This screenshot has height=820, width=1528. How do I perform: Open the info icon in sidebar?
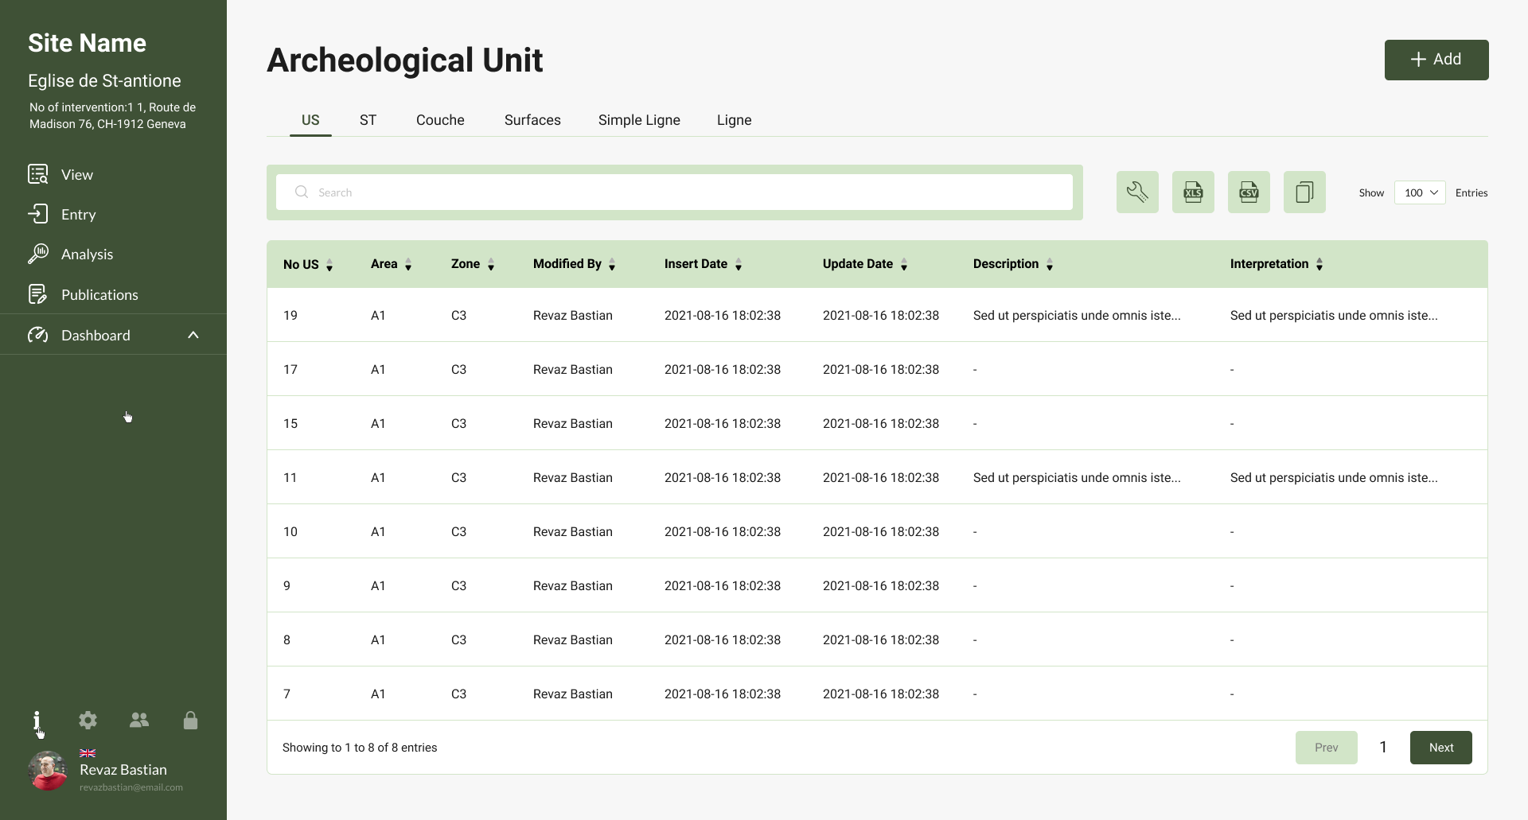(37, 721)
